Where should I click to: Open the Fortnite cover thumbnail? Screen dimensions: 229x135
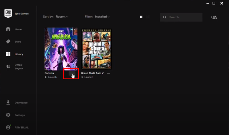[x=61, y=49]
